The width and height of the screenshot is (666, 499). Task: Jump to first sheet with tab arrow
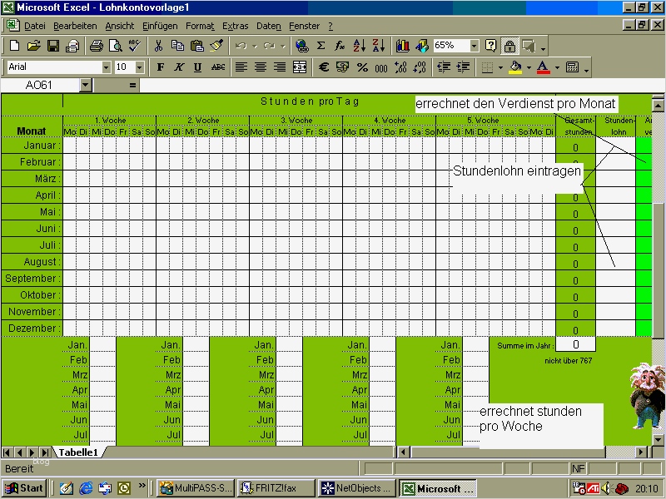[x=7, y=452]
